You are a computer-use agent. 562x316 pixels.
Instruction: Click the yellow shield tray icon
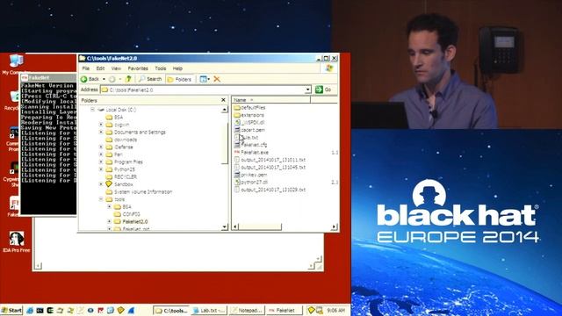[311, 310]
